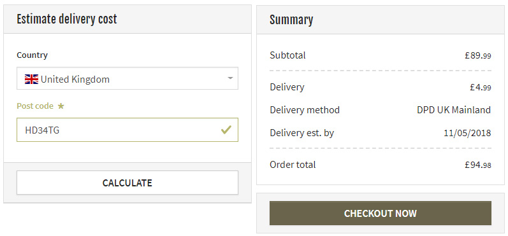Click the Country label

[x=32, y=55]
